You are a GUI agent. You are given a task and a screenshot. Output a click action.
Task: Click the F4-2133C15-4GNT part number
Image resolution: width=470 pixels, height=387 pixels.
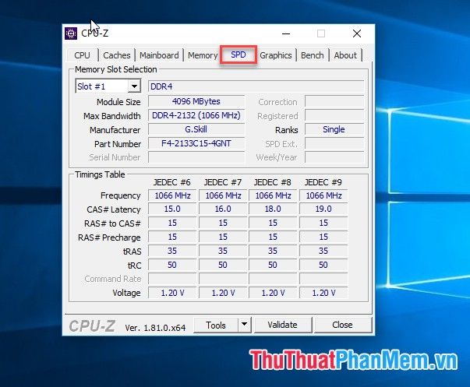pos(196,143)
